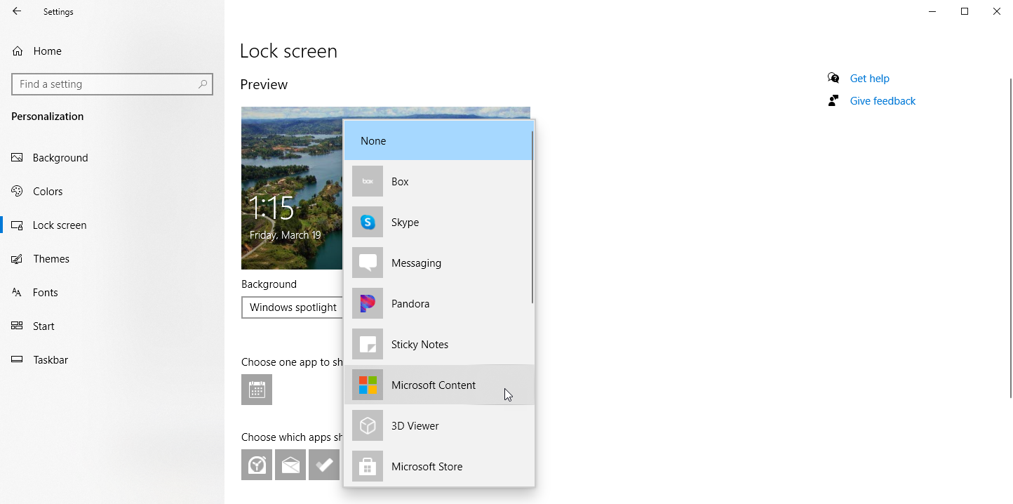The image size is (1013, 504).
Task: Select None in the app list
Action: pos(438,141)
